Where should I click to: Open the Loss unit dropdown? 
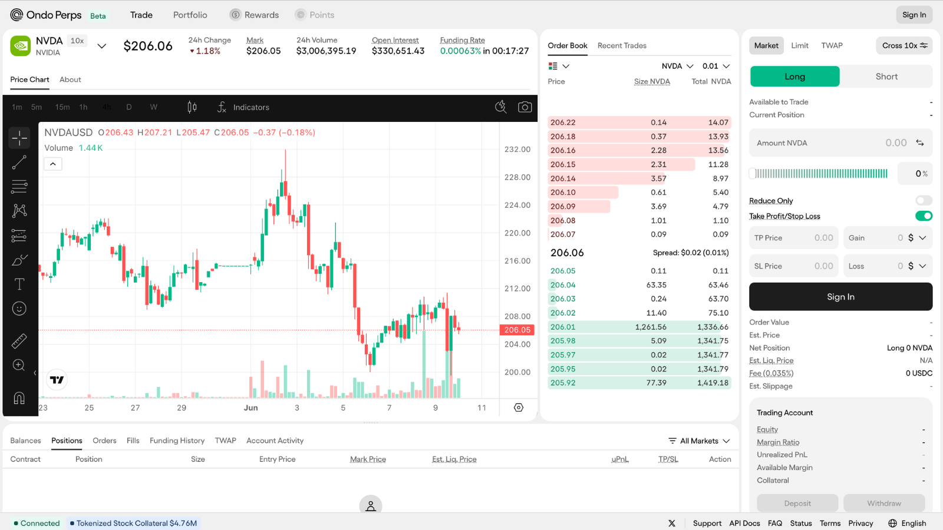pyautogui.click(x=918, y=266)
